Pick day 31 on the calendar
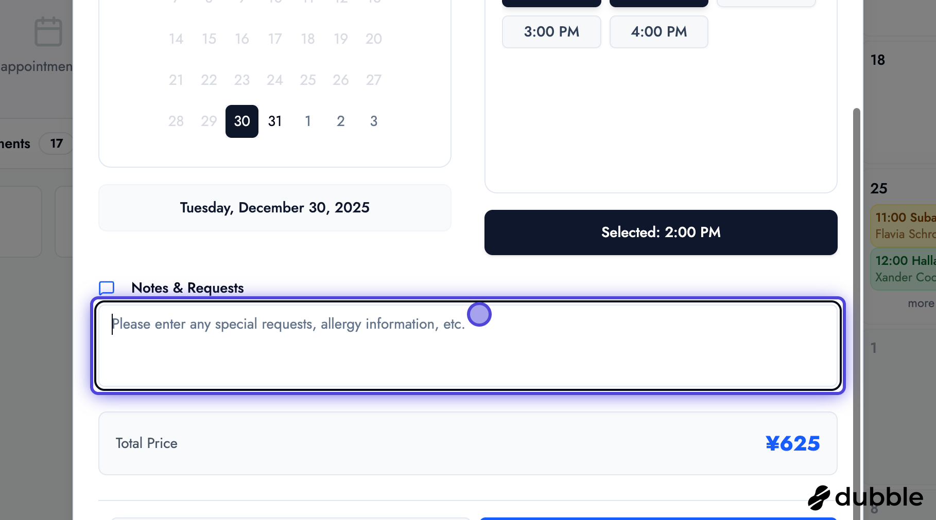 [x=275, y=121]
